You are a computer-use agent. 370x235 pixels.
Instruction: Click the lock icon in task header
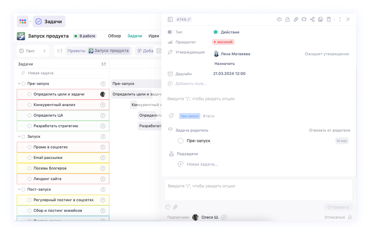(288, 19)
